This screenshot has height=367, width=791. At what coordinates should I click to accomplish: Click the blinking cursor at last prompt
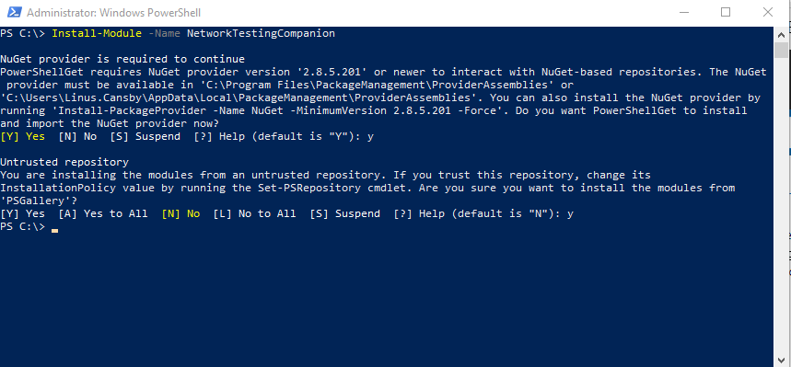54,229
